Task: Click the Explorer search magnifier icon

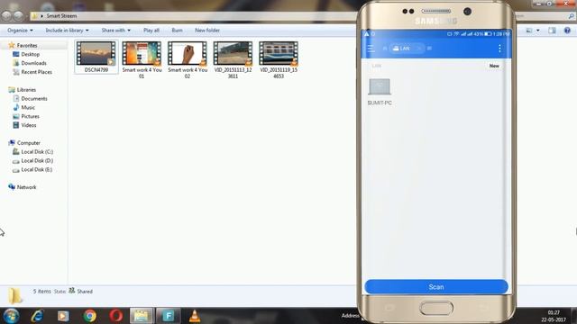Action: [571, 16]
